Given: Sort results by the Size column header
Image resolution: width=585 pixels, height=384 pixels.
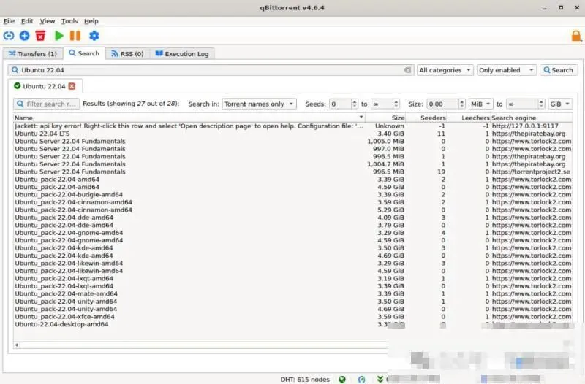Looking at the screenshot, I should [385, 118].
